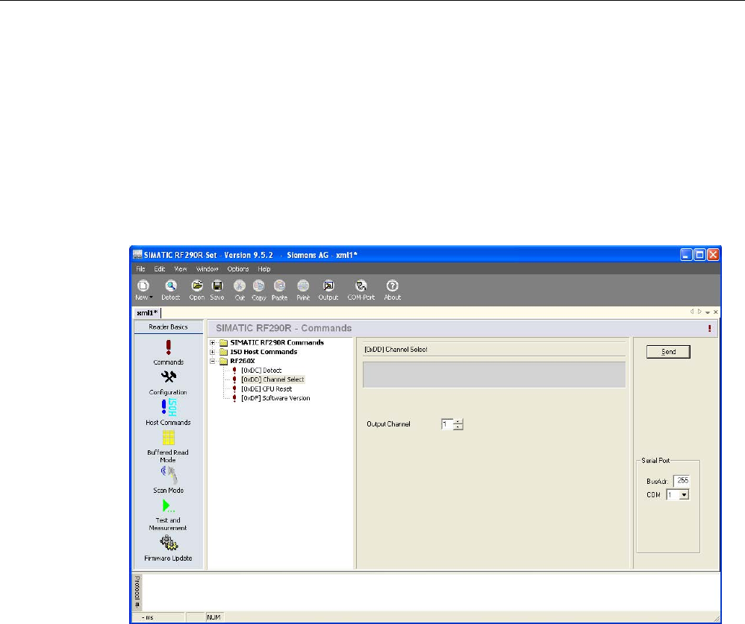Screen dimensions: 745x624
Task: Open Test and Measurement in sidebar
Action: pos(168,514)
